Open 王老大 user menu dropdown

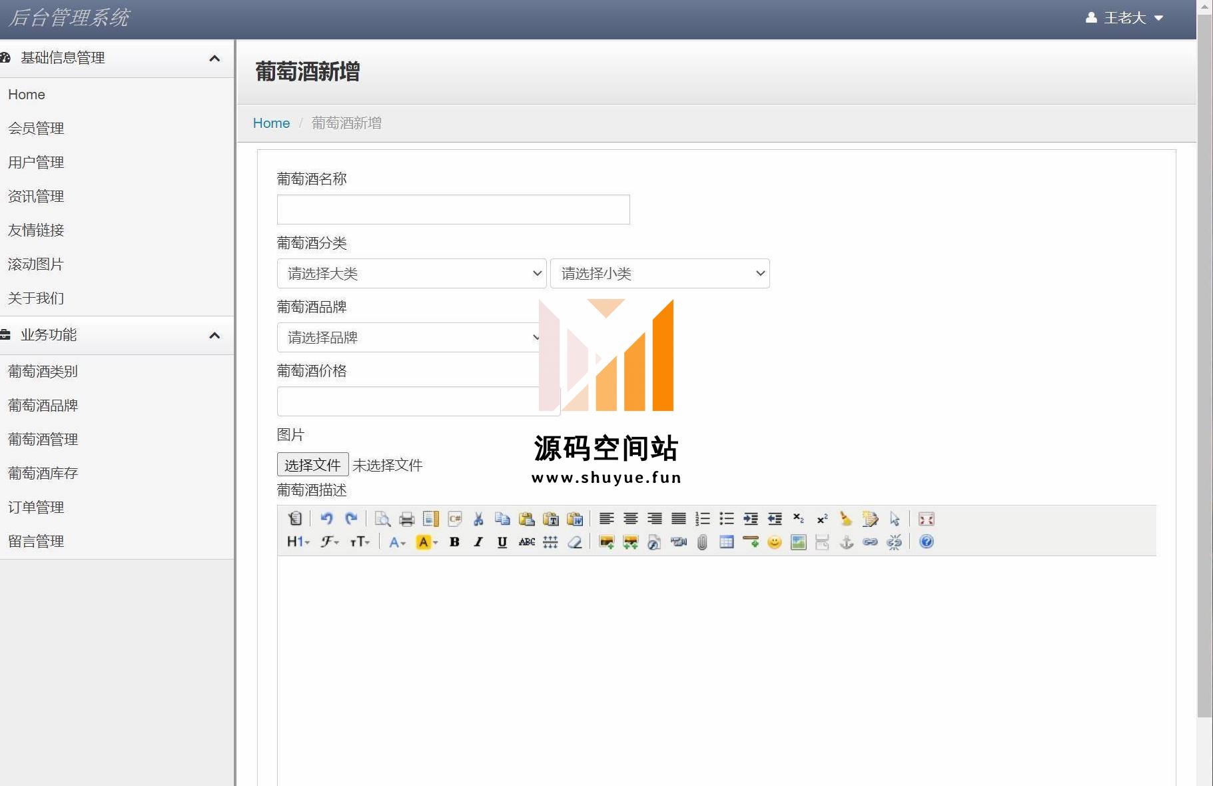pyautogui.click(x=1124, y=18)
